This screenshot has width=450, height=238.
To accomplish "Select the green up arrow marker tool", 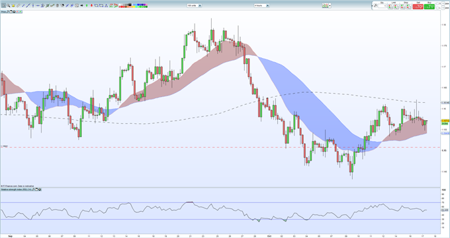I will click(x=87, y=5).
